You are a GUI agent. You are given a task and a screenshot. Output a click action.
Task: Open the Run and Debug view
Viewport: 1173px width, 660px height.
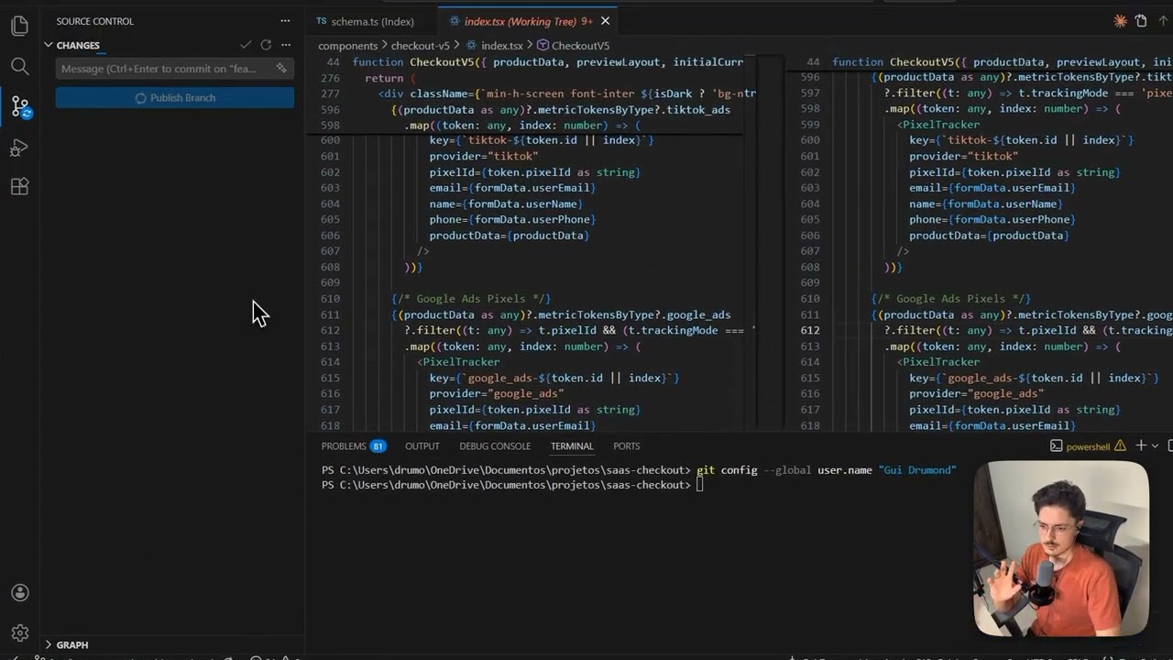point(19,147)
